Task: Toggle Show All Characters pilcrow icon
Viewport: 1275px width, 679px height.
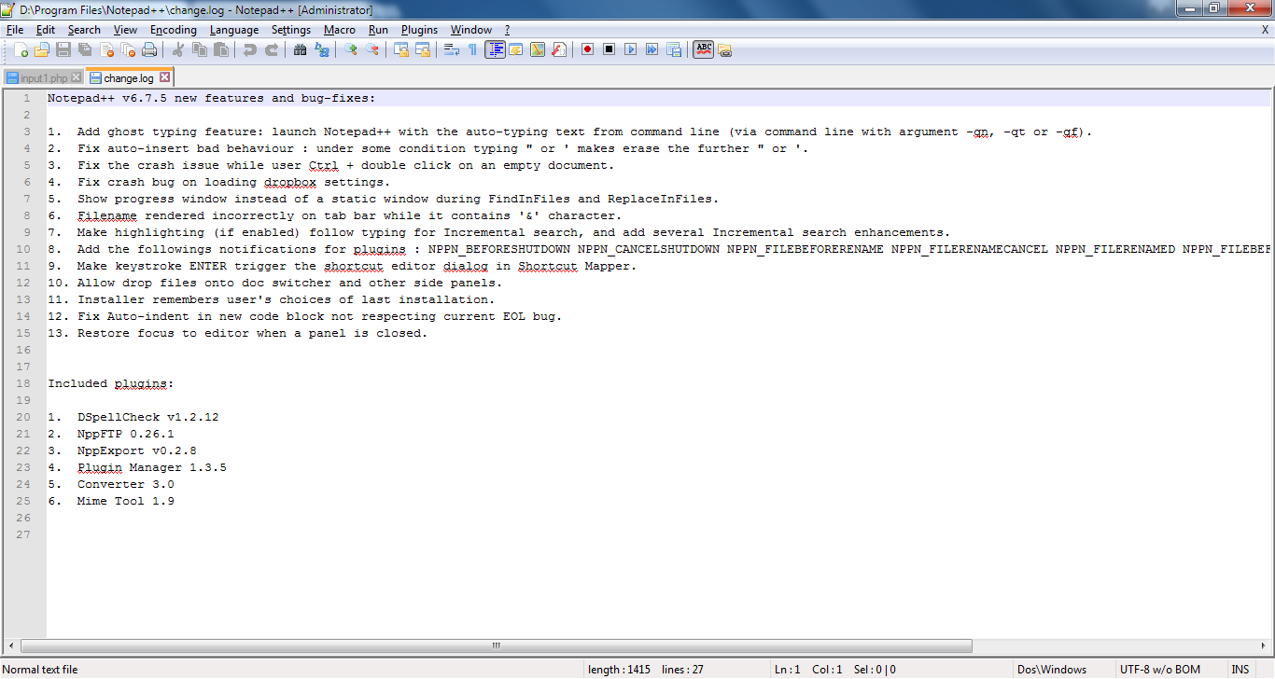Action: point(473,49)
